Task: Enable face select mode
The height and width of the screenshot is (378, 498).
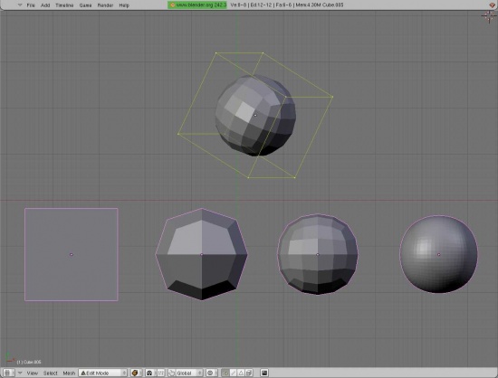Action: click(241, 373)
